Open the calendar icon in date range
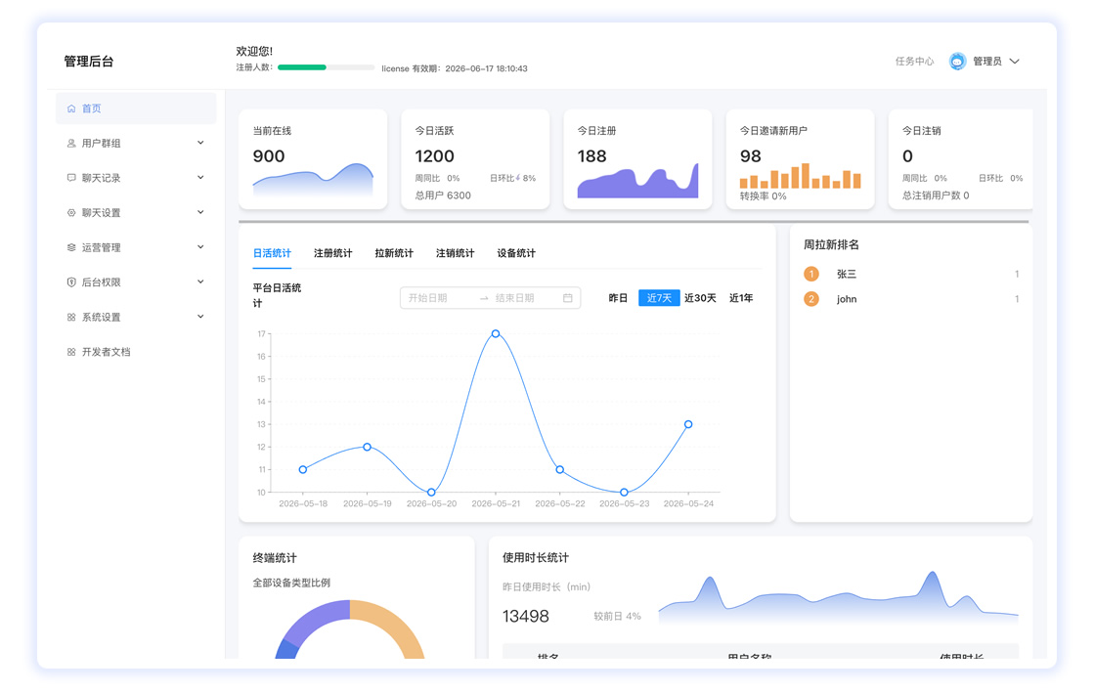 click(568, 298)
